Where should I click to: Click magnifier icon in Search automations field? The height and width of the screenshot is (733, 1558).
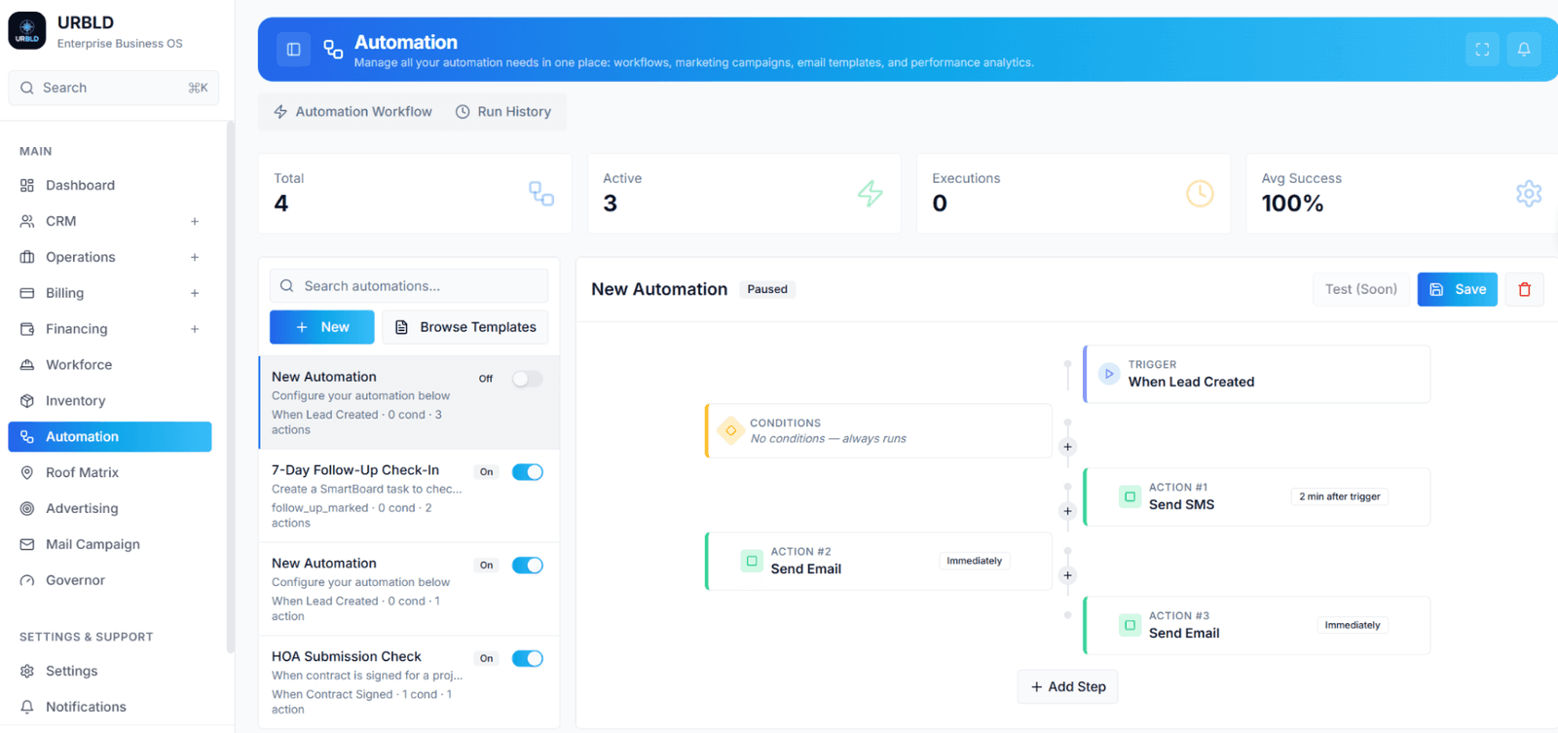(x=286, y=286)
